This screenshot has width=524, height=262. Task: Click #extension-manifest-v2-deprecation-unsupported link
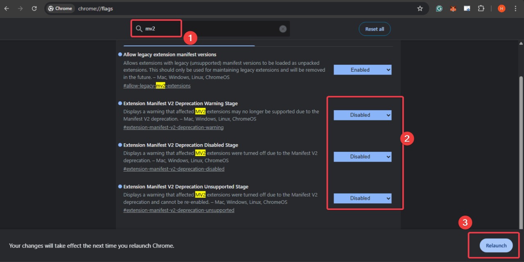point(178,210)
